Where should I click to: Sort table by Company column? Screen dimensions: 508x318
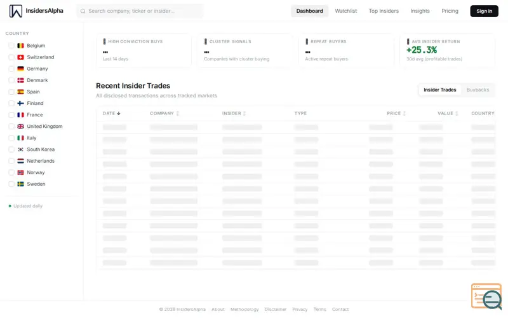(x=164, y=113)
